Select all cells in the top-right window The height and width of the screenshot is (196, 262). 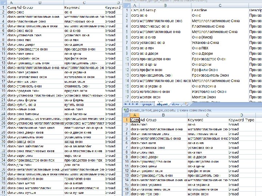coord(127,5)
